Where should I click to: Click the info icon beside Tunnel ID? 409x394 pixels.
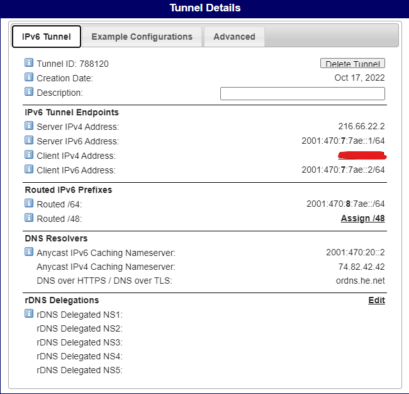pos(29,63)
